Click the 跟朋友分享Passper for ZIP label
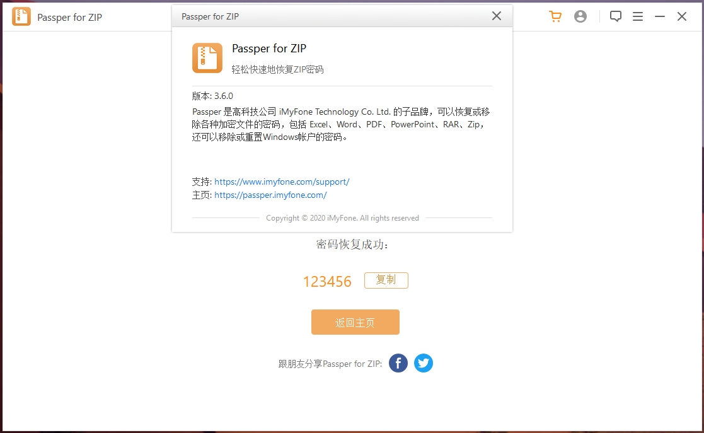 click(x=330, y=364)
